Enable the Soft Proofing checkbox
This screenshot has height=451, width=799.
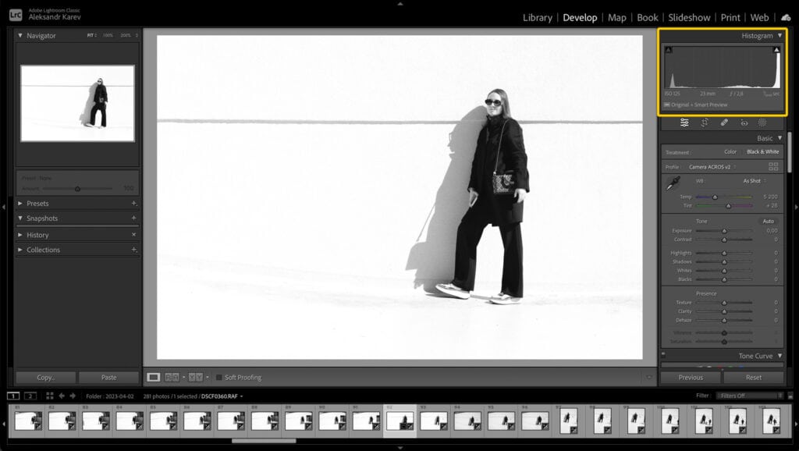(219, 377)
